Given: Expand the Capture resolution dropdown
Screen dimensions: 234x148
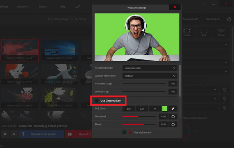Looking at the screenshot, I should (150, 76).
